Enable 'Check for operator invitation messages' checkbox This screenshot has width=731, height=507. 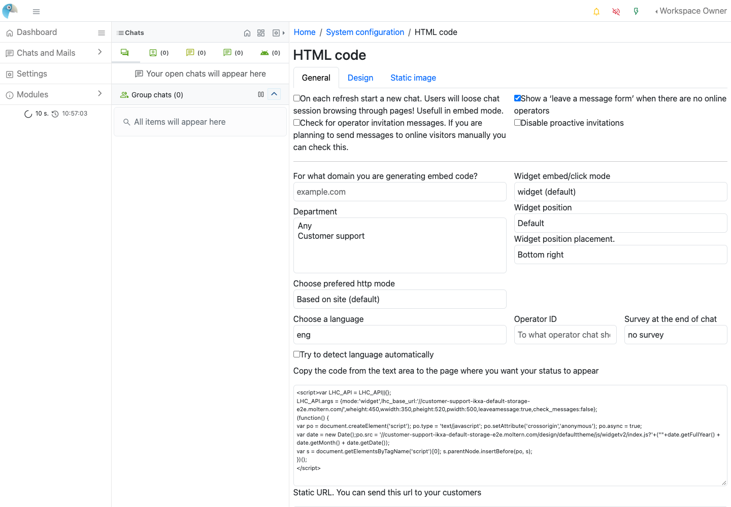[296, 123]
